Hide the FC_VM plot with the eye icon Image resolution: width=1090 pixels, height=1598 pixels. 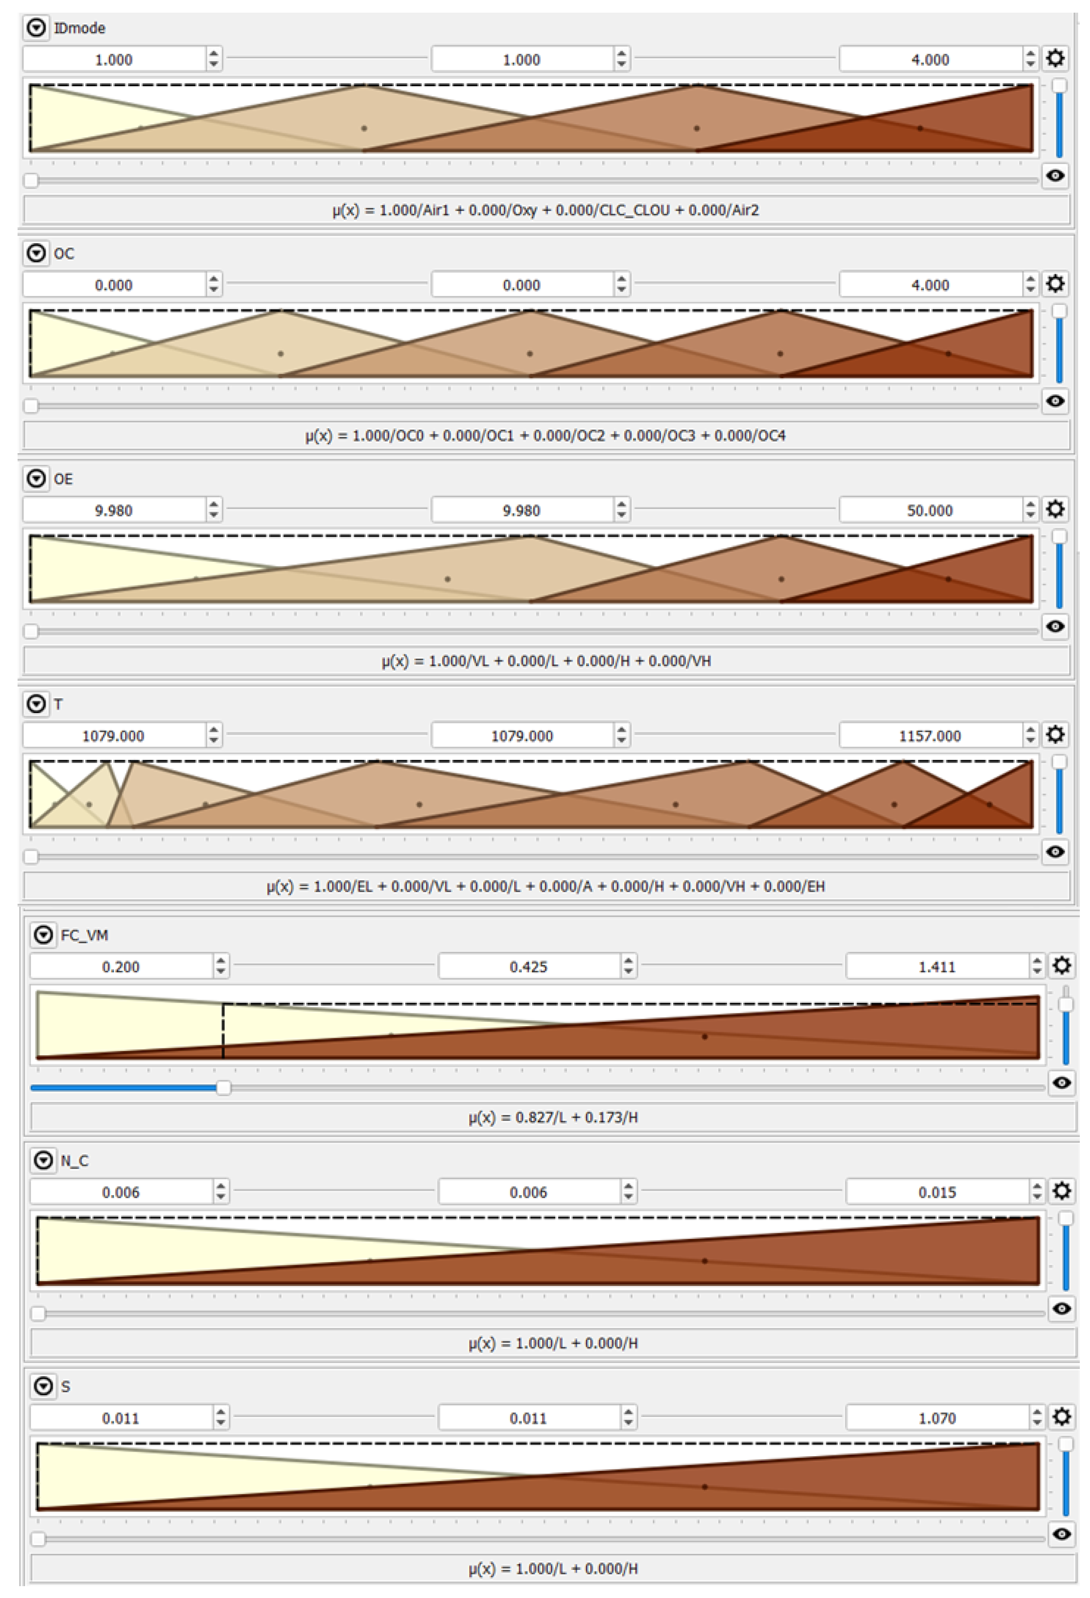[1061, 1083]
